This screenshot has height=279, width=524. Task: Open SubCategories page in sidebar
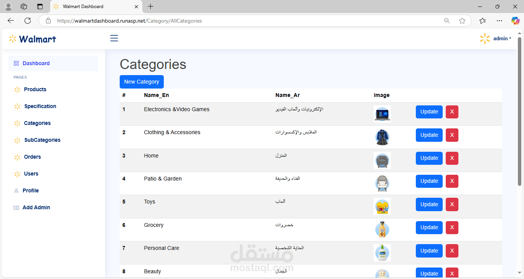42,140
